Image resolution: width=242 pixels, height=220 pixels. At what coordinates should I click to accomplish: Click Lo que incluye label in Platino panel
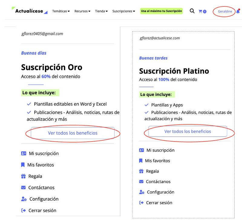(x=157, y=94)
